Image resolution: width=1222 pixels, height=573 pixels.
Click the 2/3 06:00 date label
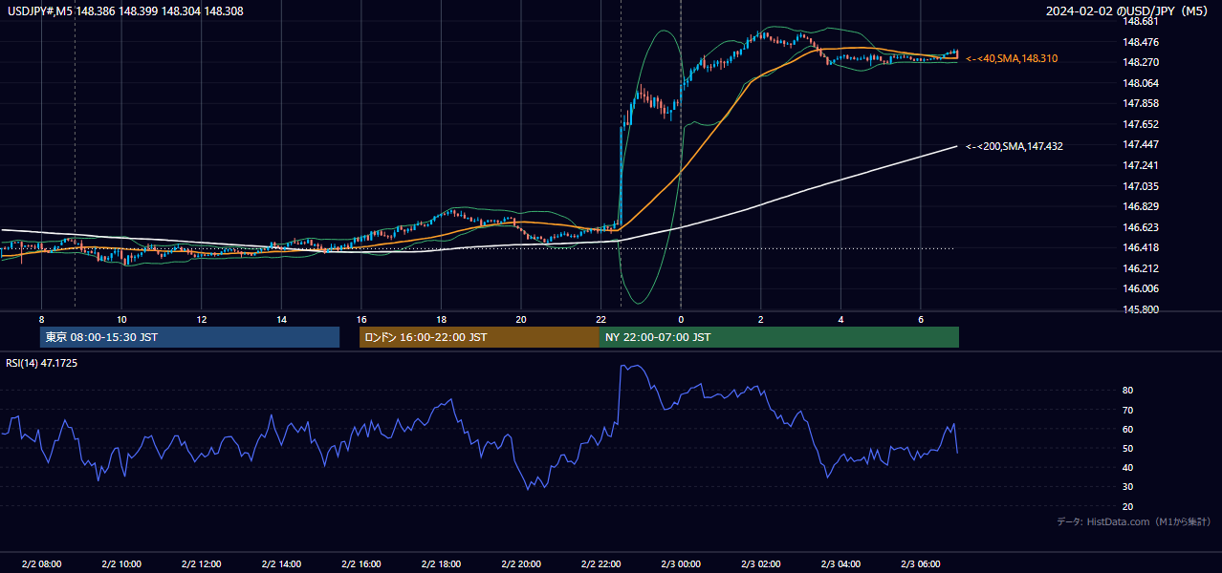coord(921,564)
